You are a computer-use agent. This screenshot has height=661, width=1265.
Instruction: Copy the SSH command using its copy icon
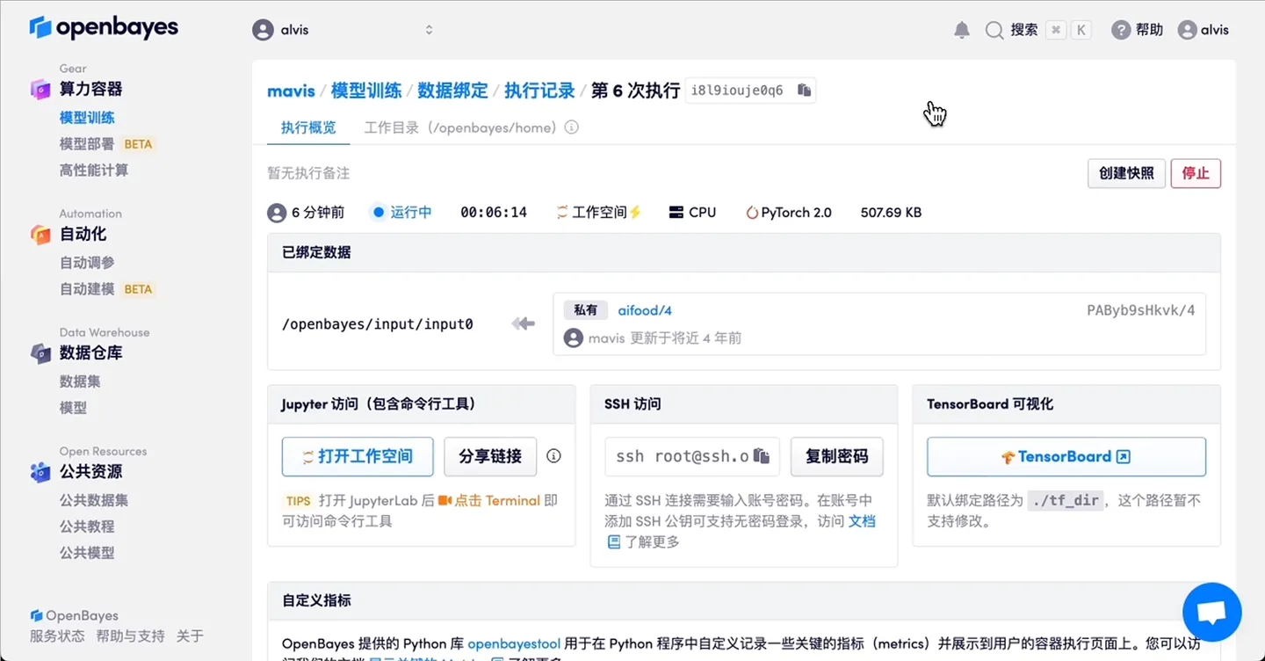pos(761,456)
